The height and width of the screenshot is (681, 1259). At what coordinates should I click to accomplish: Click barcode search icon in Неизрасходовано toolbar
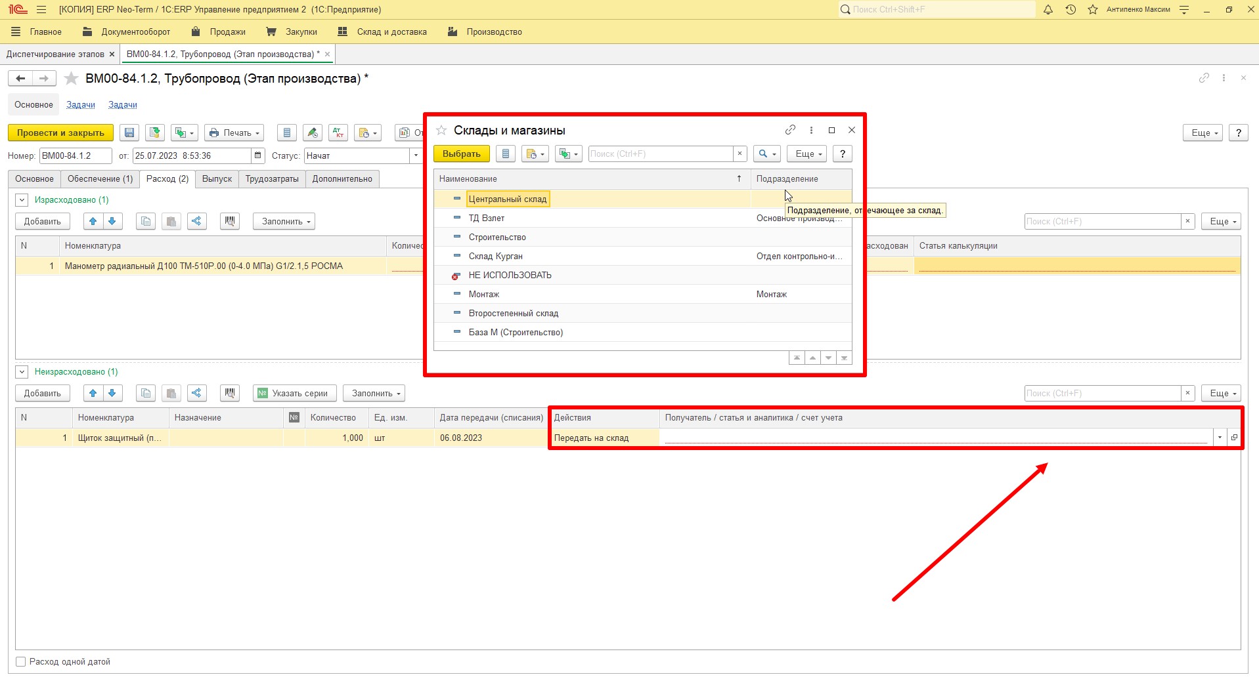tap(230, 393)
